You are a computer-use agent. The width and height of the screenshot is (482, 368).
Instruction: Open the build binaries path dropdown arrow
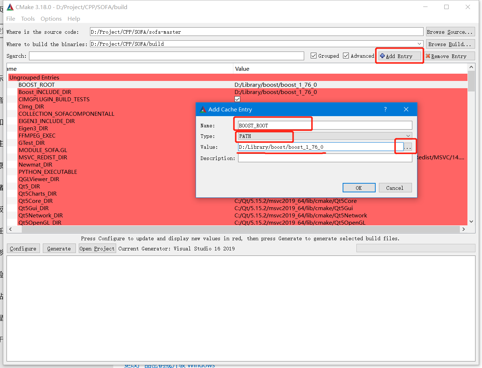[x=420, y=44]
